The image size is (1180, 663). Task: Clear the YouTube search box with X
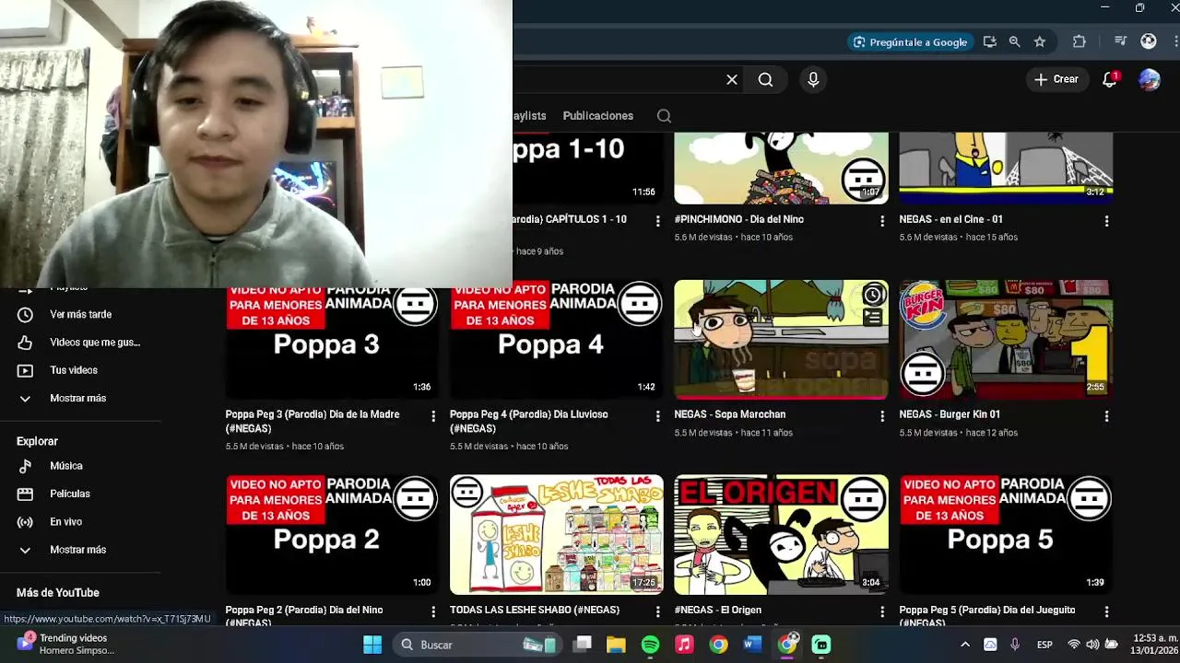(x=732, y=80)
